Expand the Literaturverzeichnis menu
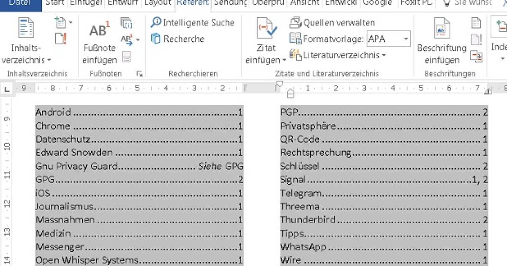Viewport: 507px width, 266px height. (338, 55)
